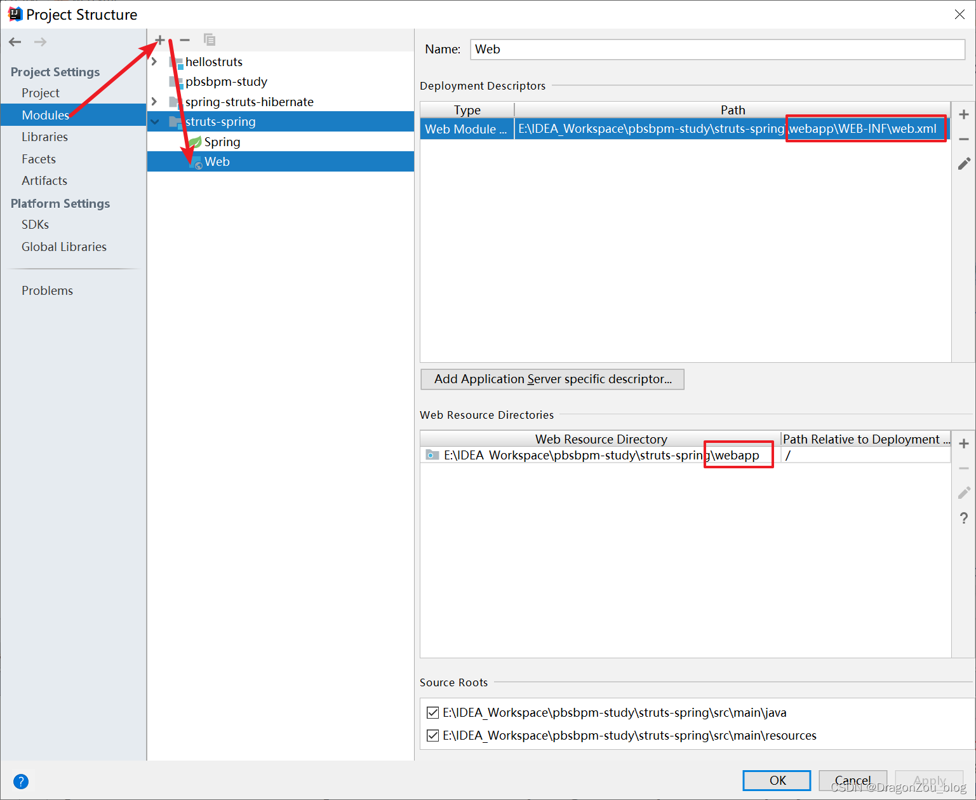The width and height of the screenshot is (976, 800).
Task: Click the Type column header
Action: pos(467,110)
